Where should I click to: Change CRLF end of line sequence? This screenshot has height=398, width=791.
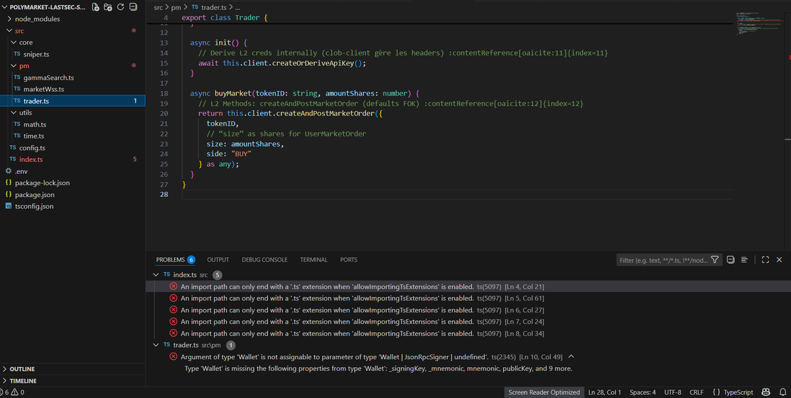pos(697,392)
